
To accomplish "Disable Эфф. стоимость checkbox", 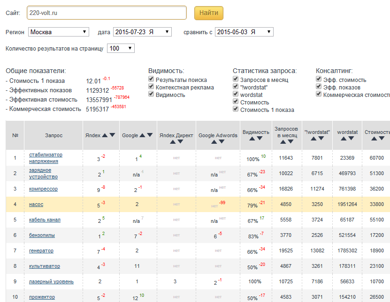I will pos(319,80).
